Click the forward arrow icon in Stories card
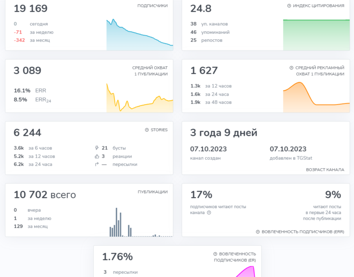Screen dimensions: 354x277 pyautogui.click(x=97, y=164)
